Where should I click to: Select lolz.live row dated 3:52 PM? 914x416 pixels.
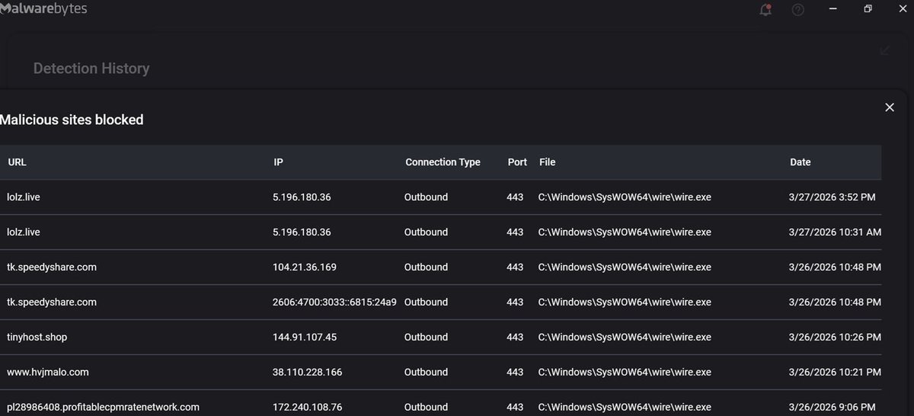440,197
